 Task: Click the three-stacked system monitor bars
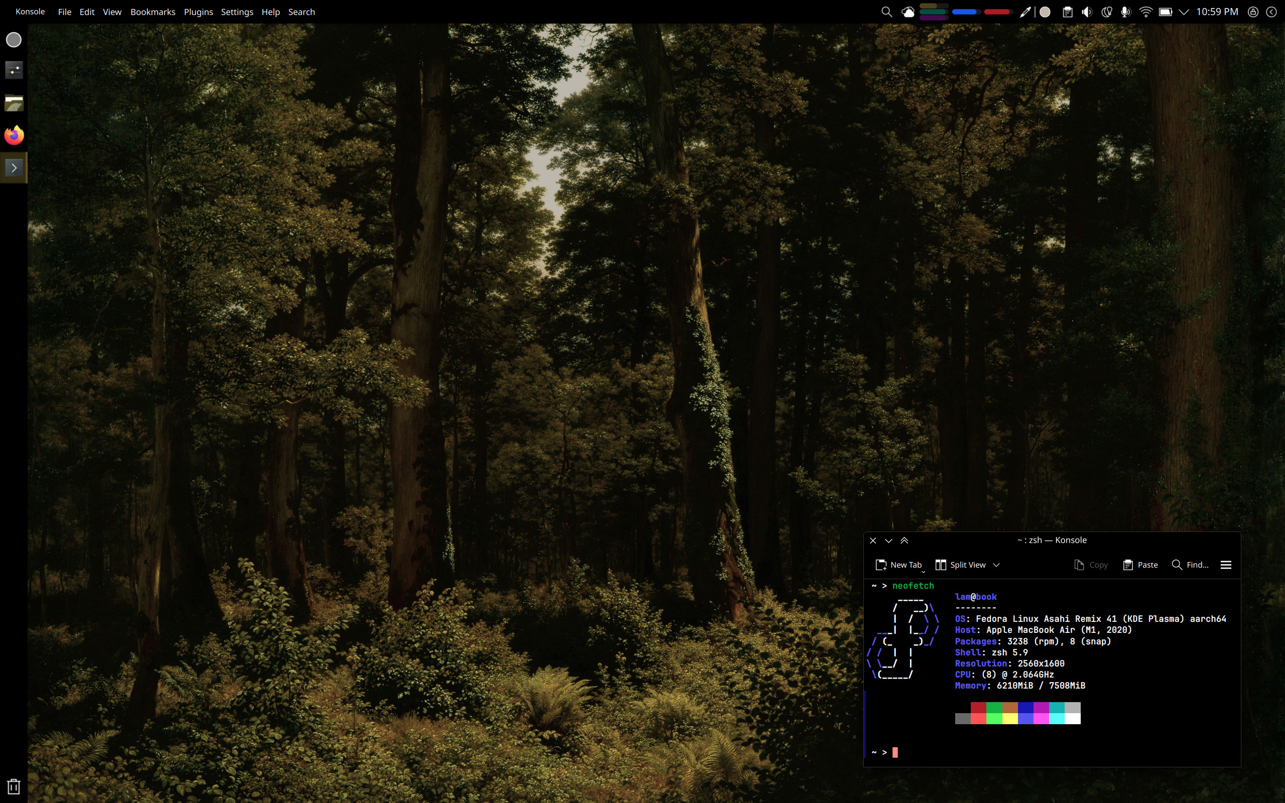(934, 12)
